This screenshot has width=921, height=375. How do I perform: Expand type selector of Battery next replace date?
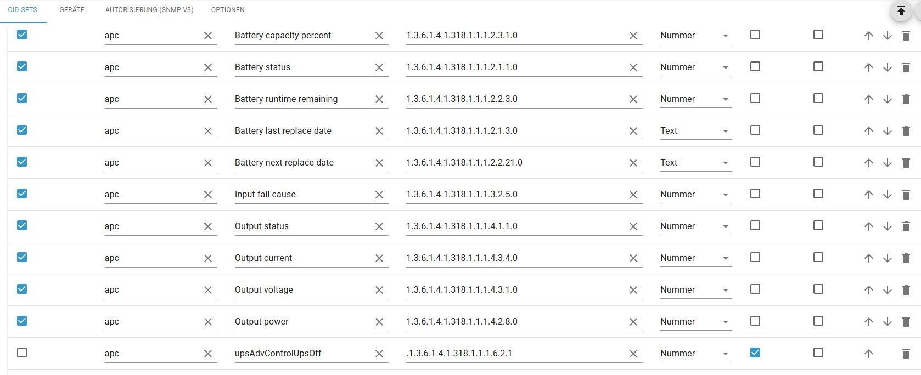(696, 163)
